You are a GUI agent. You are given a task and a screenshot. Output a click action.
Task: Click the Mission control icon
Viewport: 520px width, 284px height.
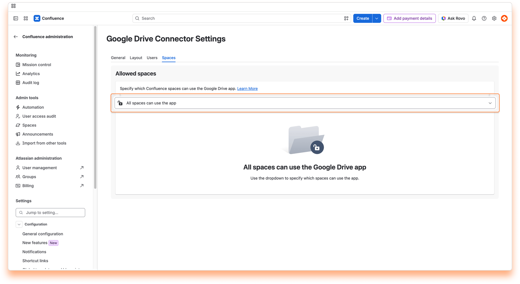pyautogui.click(x=18, y=65)
